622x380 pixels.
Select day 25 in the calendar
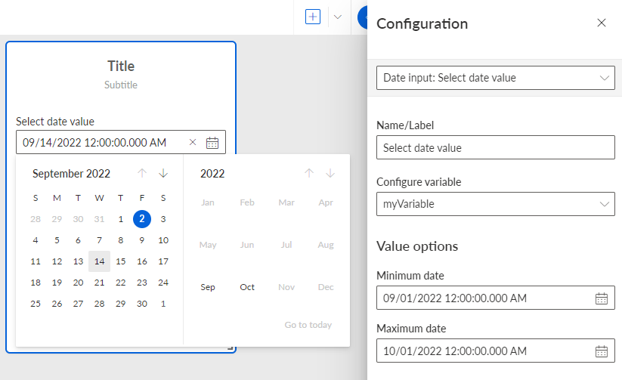coord(36,304)
